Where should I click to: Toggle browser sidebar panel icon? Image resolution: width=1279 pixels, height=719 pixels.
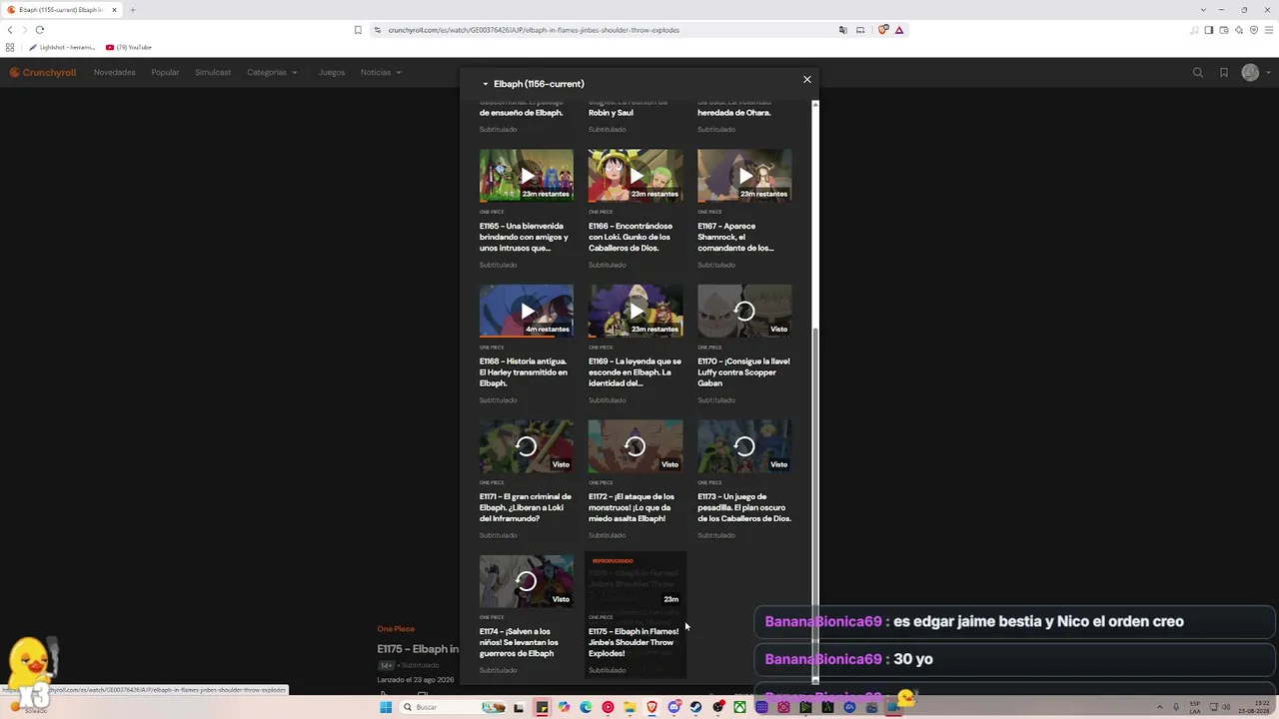pos(1209,30)
